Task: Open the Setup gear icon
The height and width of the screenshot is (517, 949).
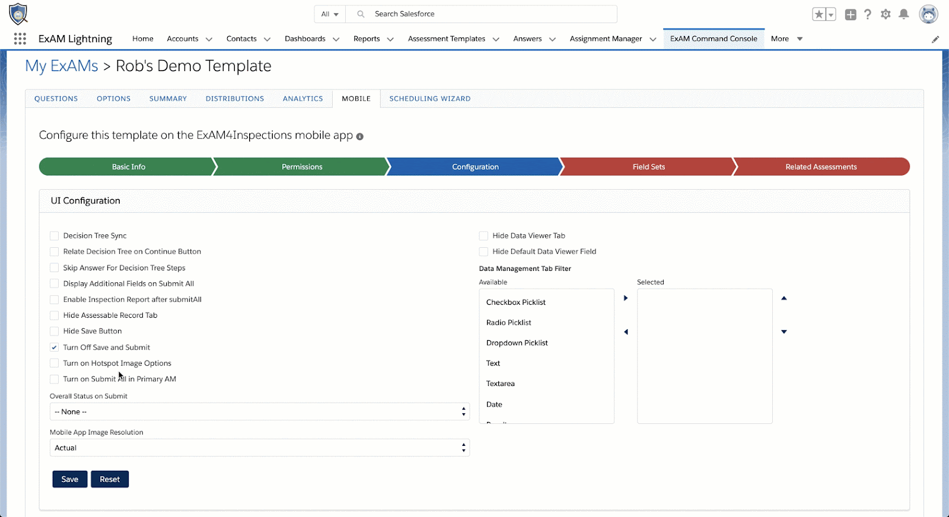Action: tap(886, 14)
